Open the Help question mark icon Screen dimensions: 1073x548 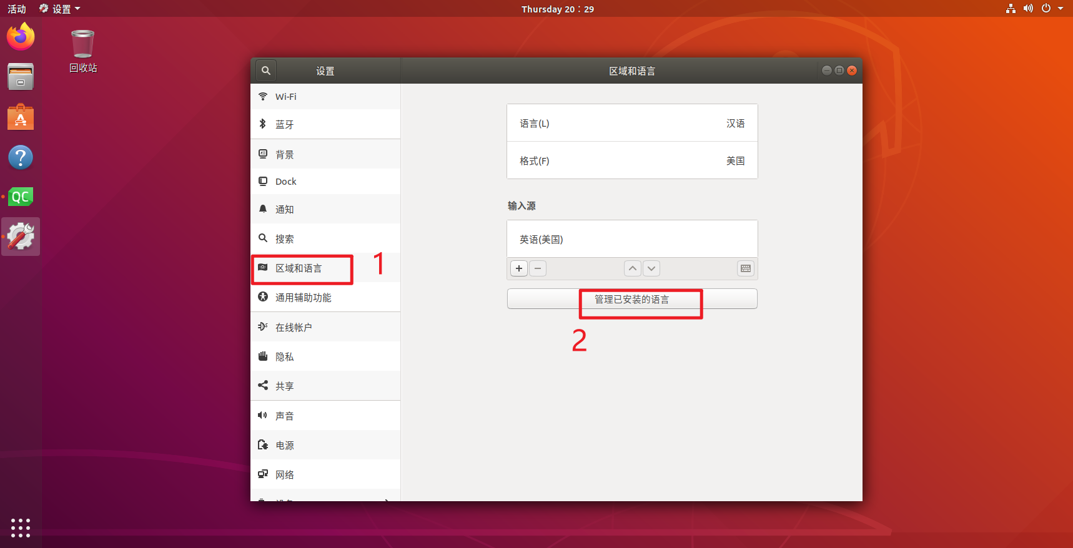point(21,157)
